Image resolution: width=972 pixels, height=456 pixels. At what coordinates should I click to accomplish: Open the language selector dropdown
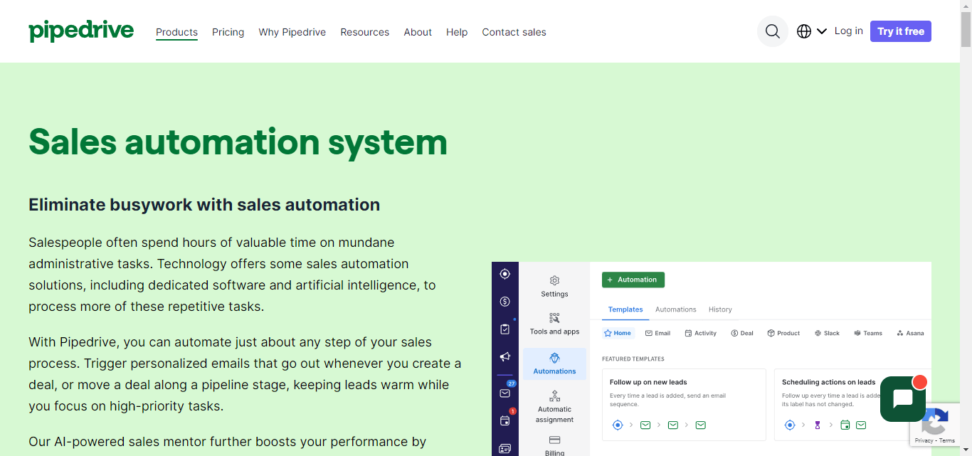tap(811, 31)
